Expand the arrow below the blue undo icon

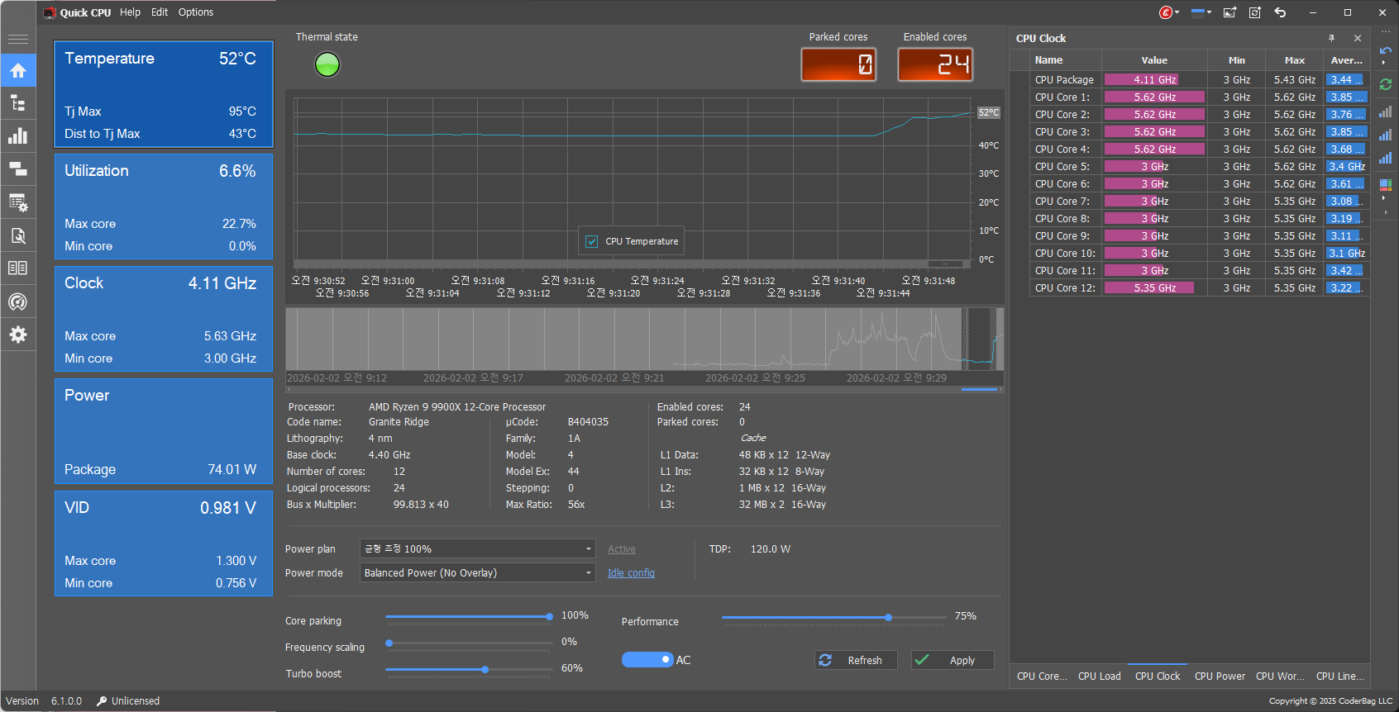pyautogui.click(x=1383, y=63)
